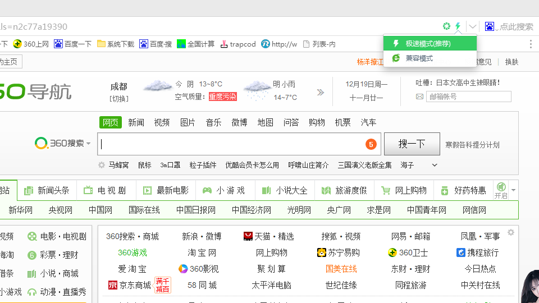Screen dimensions: 539x303
Task: Open 小说·商城 sidebar category
Action: [53, 273]
